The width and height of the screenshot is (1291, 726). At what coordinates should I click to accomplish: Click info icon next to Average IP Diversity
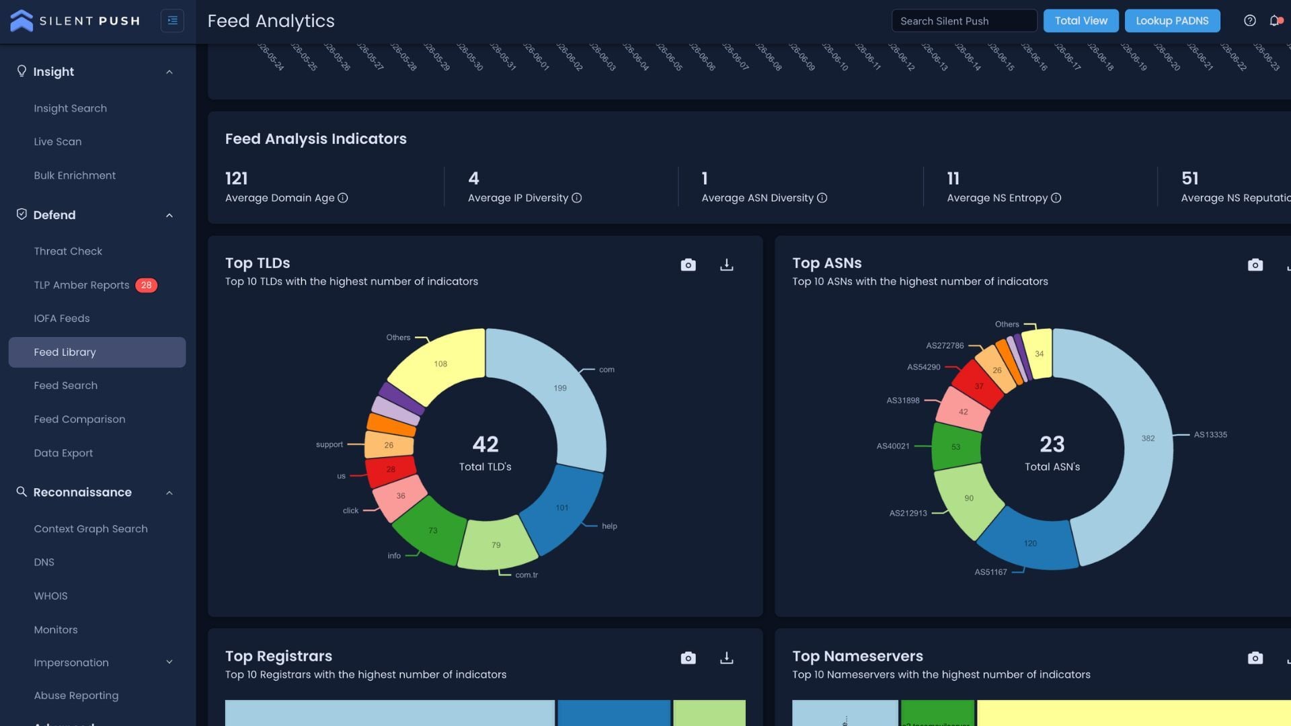pyautogui.click(x=577, y=198)
